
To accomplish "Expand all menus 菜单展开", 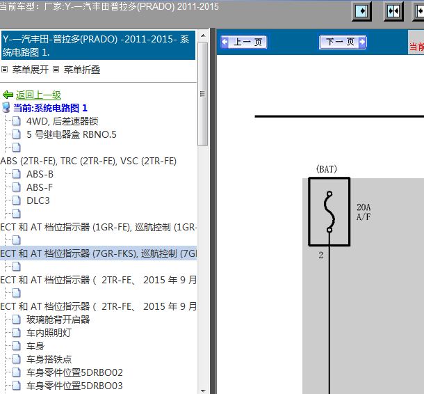I will pos(31,70).
